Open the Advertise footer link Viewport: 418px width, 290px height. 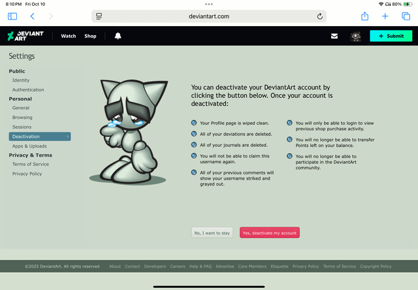point(225,266)
